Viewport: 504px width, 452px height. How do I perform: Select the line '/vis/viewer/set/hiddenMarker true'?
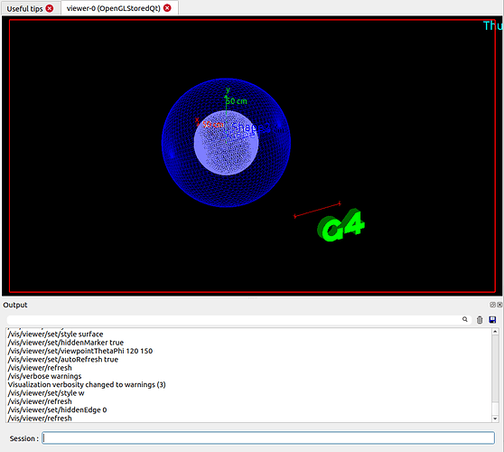[66, 343]
